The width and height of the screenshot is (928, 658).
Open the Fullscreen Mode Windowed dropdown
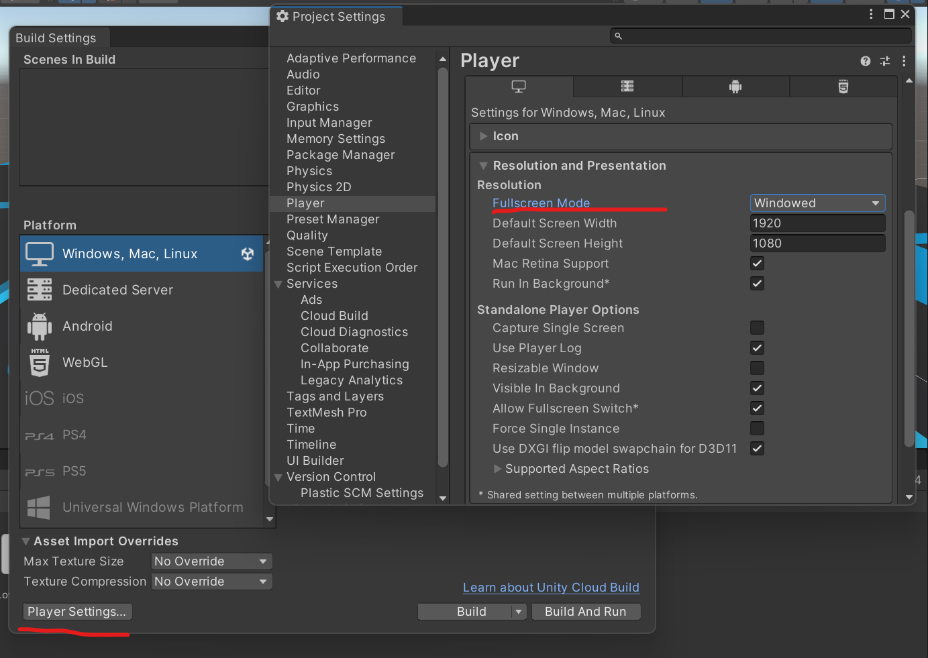point(817,203)
